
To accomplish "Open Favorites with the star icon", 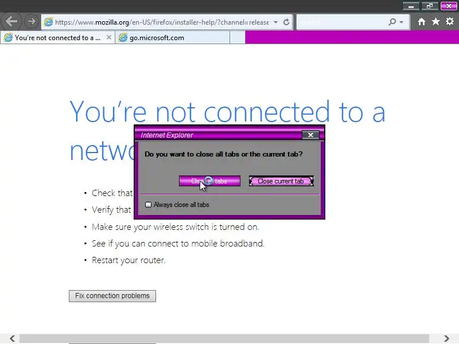I will [x=435, y=21].
